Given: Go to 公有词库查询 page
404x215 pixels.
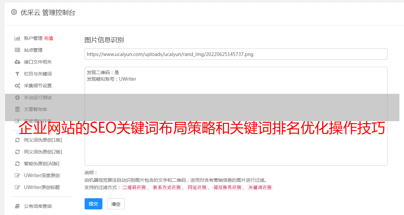Looking at the screenshot, I should [38, 206].
